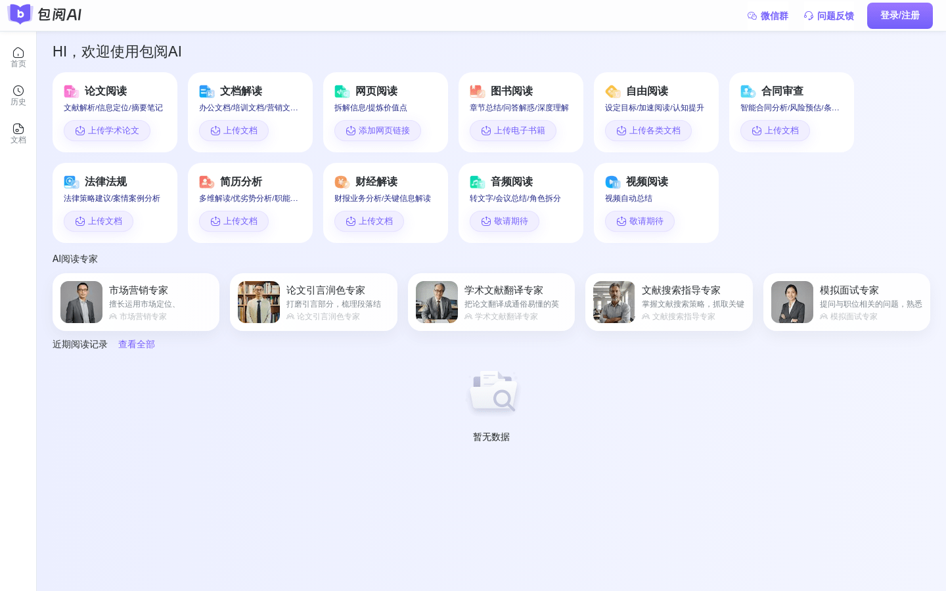Open the 历史 history sidebar icon
The height and width of the screenshot is (591, 946).
[18, 91]
